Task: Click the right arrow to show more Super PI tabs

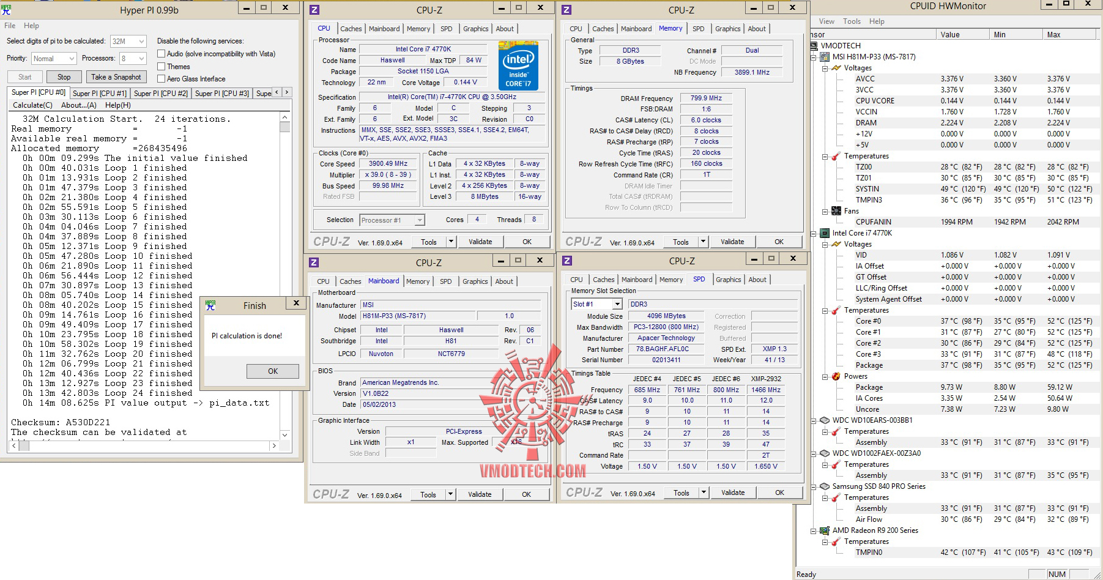Action: 286,92
